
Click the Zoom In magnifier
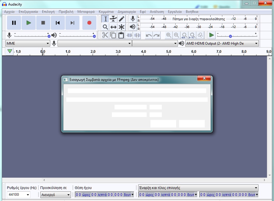(x=169, y=35)
